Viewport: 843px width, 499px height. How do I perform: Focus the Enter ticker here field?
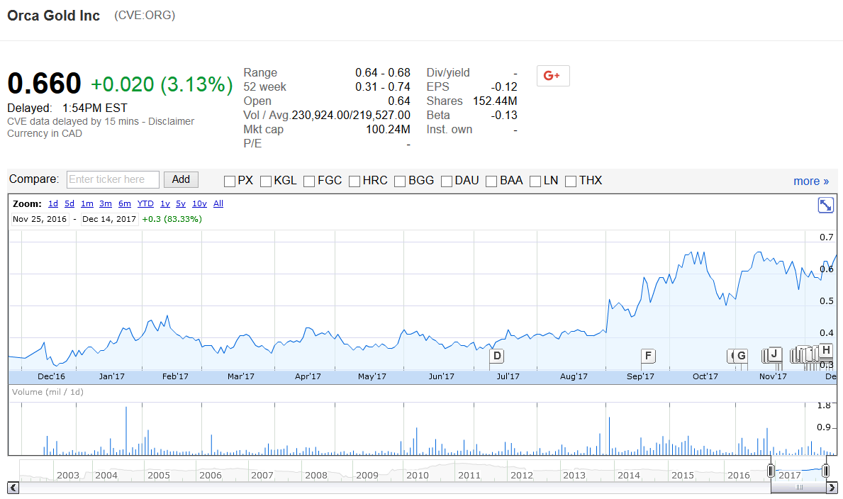coord(113,179)
